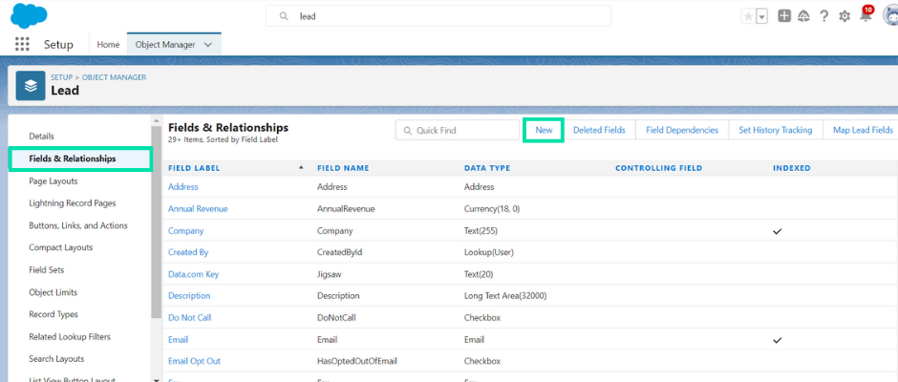The image size is (898, 382).
Task: Open the notifications bell icon
Action: click(866, 15)
